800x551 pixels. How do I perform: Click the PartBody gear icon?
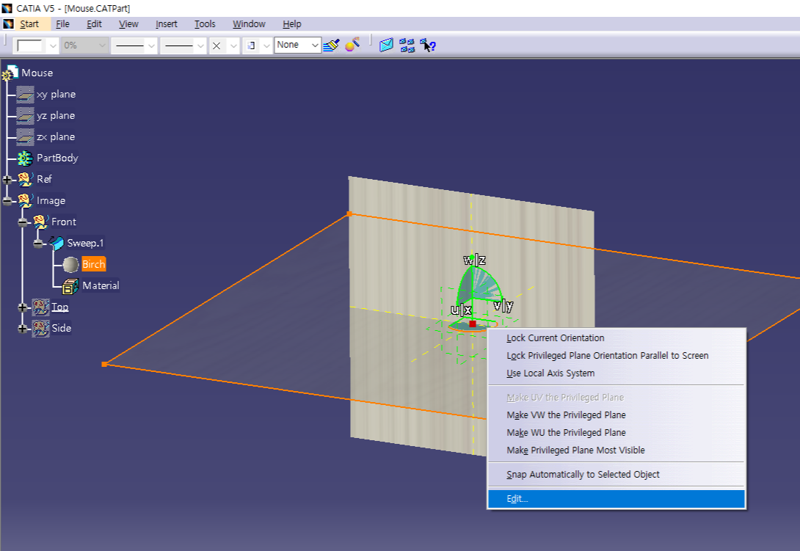[25, 158]
